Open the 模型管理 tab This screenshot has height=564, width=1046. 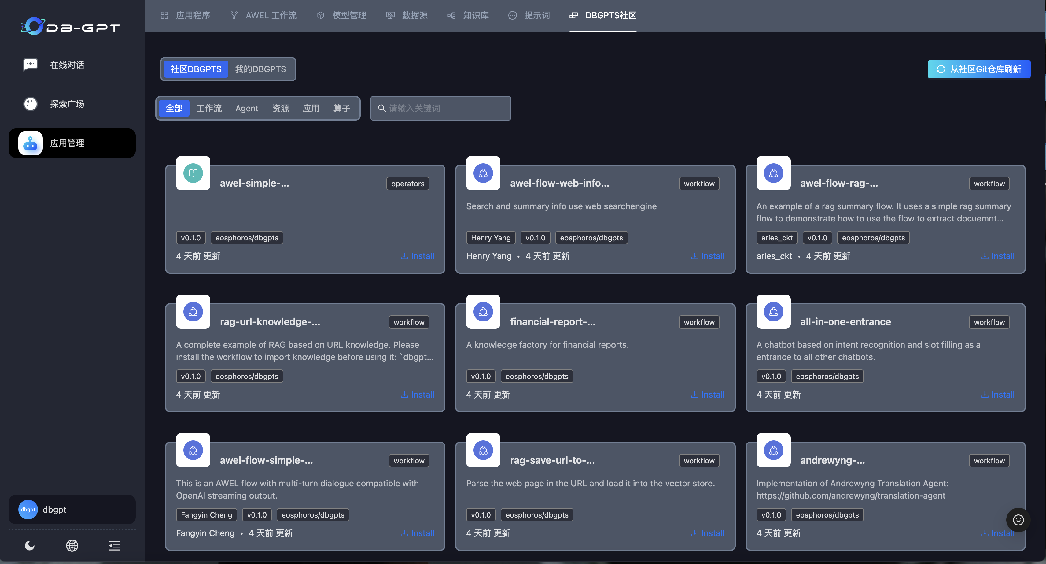tap(341, 15)
